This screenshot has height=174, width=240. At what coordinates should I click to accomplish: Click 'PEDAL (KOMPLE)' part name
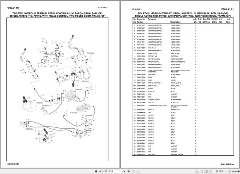[154, 83]
